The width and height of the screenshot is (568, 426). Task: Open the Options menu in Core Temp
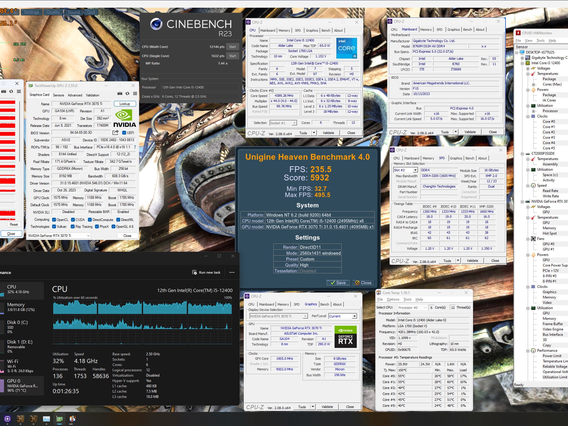tap(393, 300)
